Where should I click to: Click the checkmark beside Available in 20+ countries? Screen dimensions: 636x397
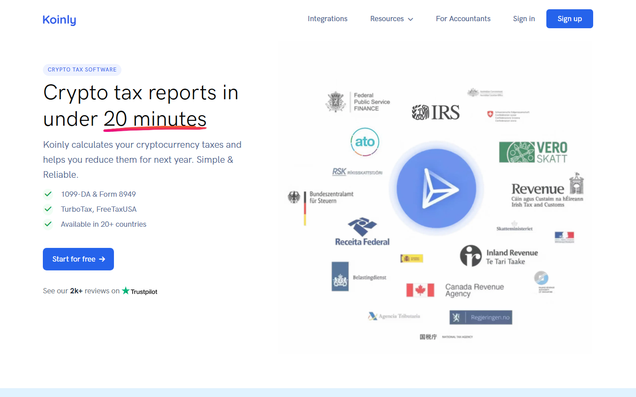[x=48, y=224]
